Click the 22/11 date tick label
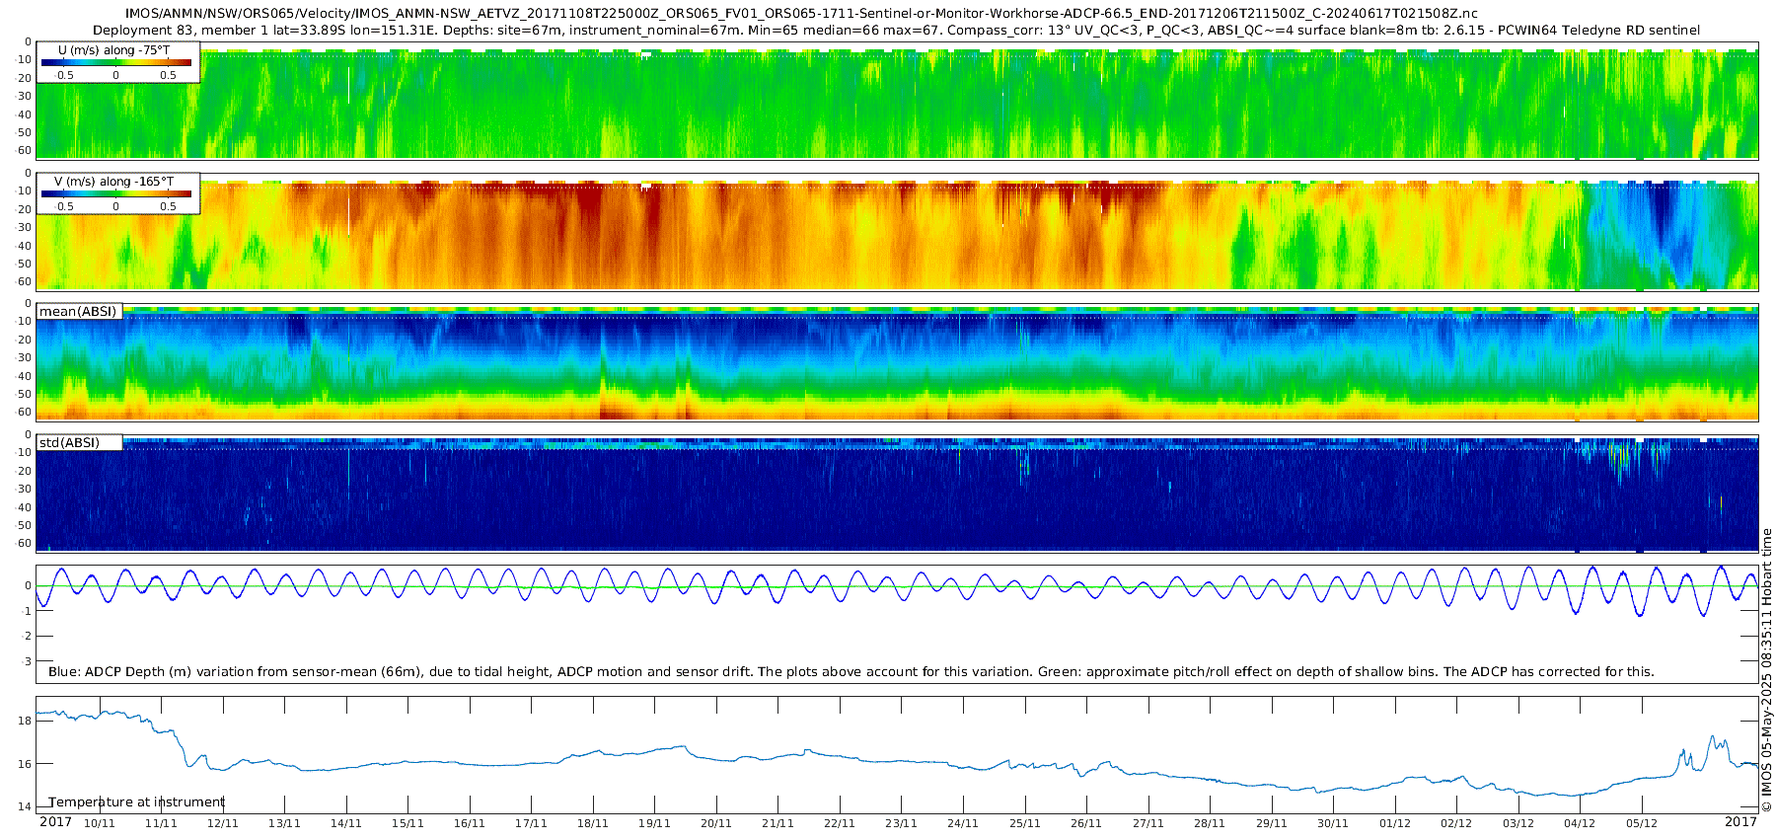The width and height of the screenshot is (1776, 839). pyautogui.click(x=840, y=823)
